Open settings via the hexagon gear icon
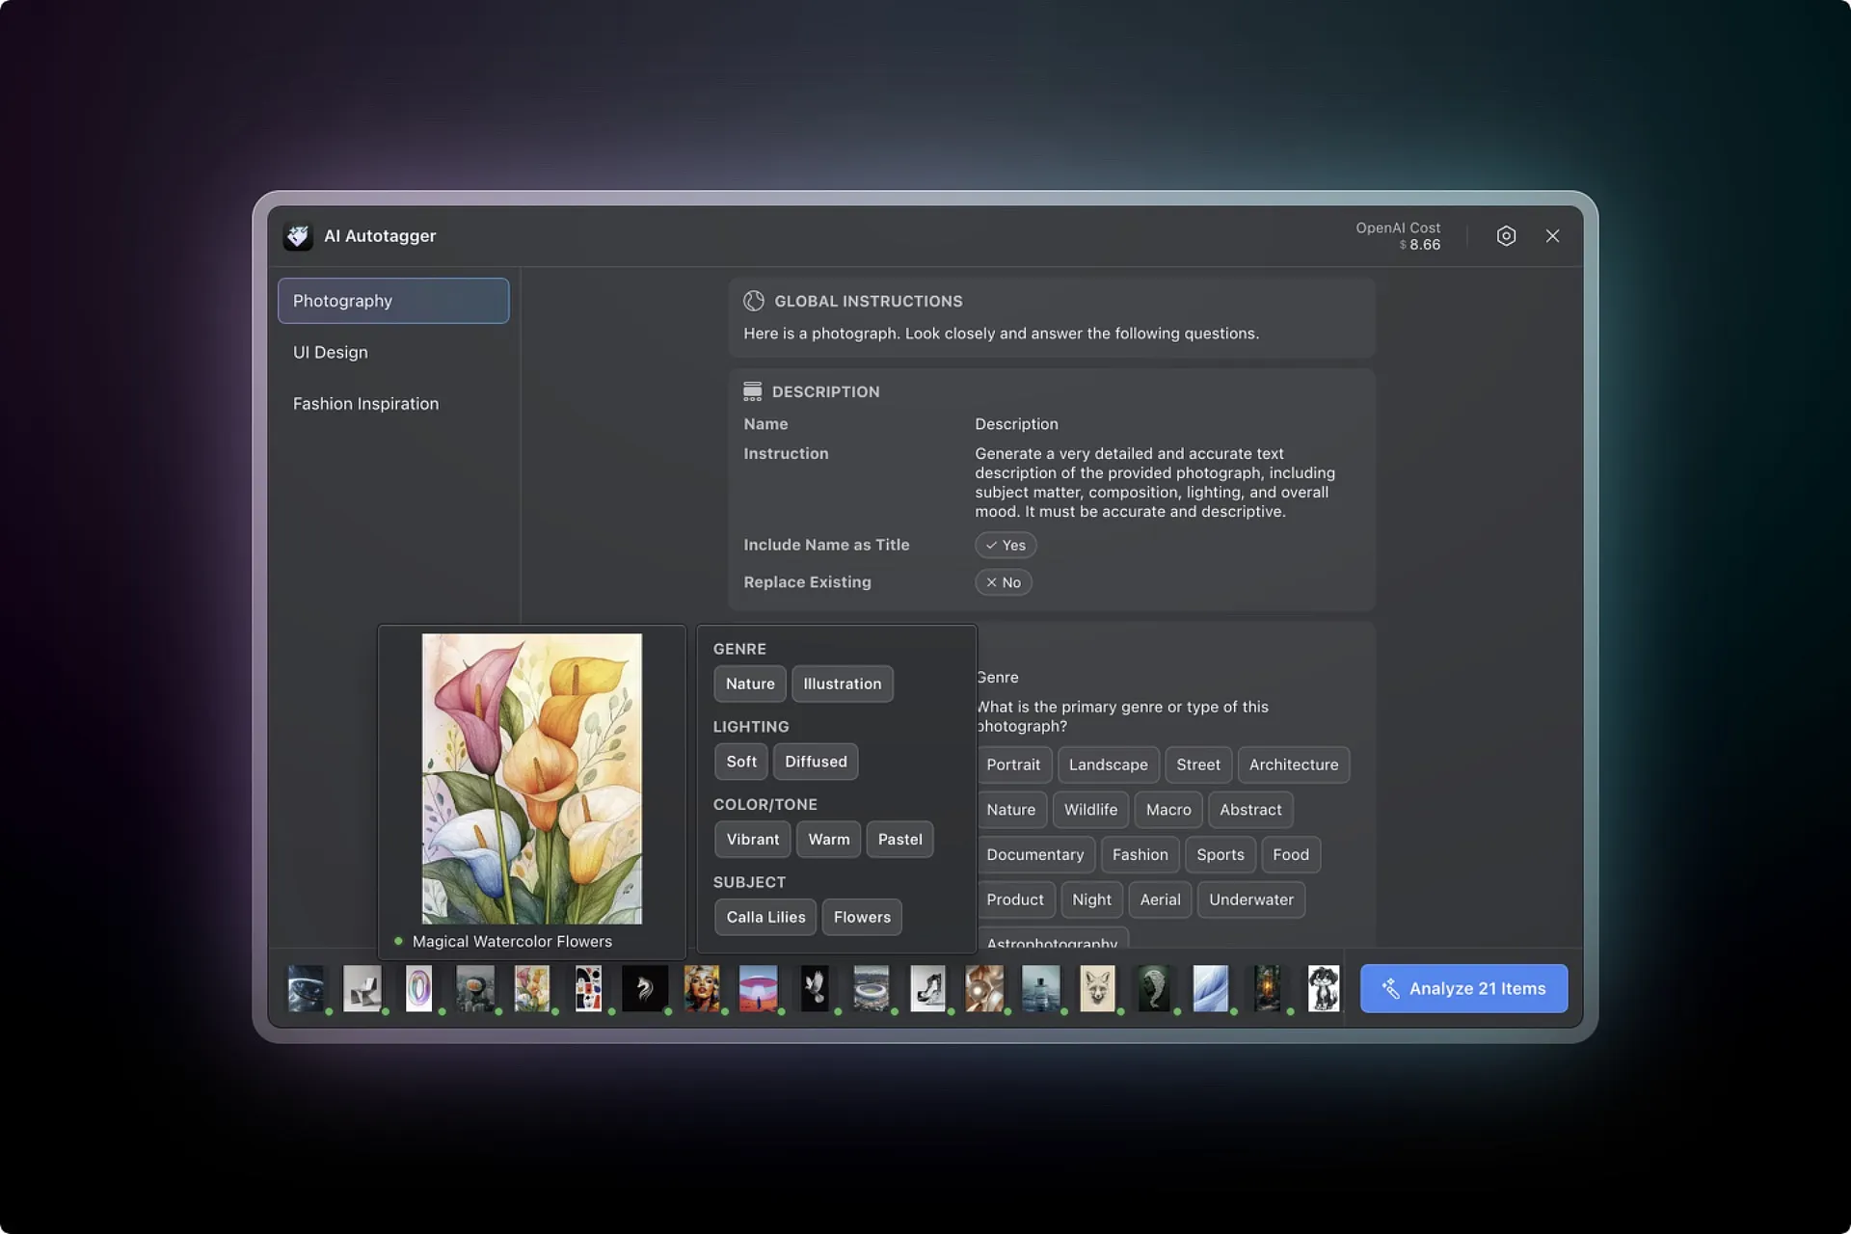The width and height of the screenshot is (1851, 1234). click(x=1506, y=236)
